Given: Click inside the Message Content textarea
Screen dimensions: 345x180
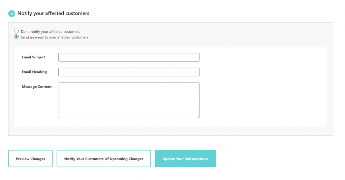Looking at the screenshot, I should (x=129, y=100).
